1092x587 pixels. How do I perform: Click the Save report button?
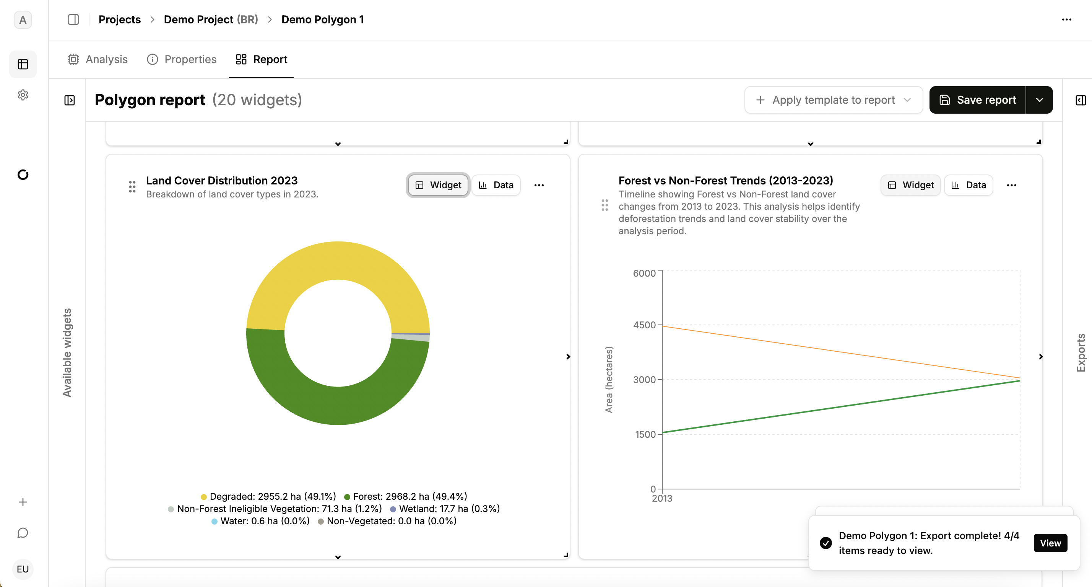(978, 100)
